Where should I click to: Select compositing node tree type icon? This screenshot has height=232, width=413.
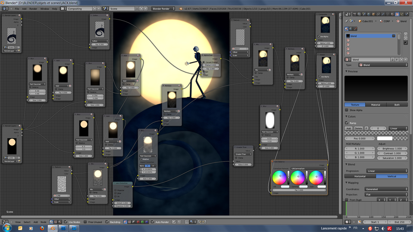(51, 222)
